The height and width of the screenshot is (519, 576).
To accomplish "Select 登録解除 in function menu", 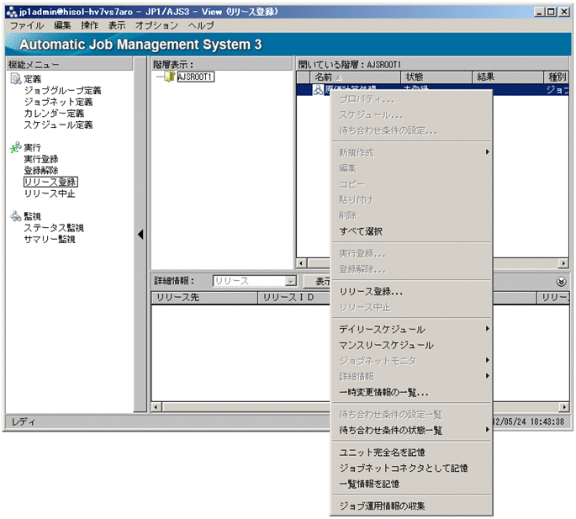I will pos(41,171).
